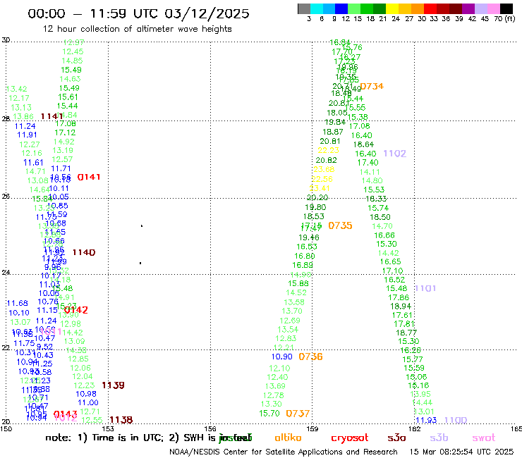
Task: Click the gray swatch in the color legend
Action: pos(304,8)
